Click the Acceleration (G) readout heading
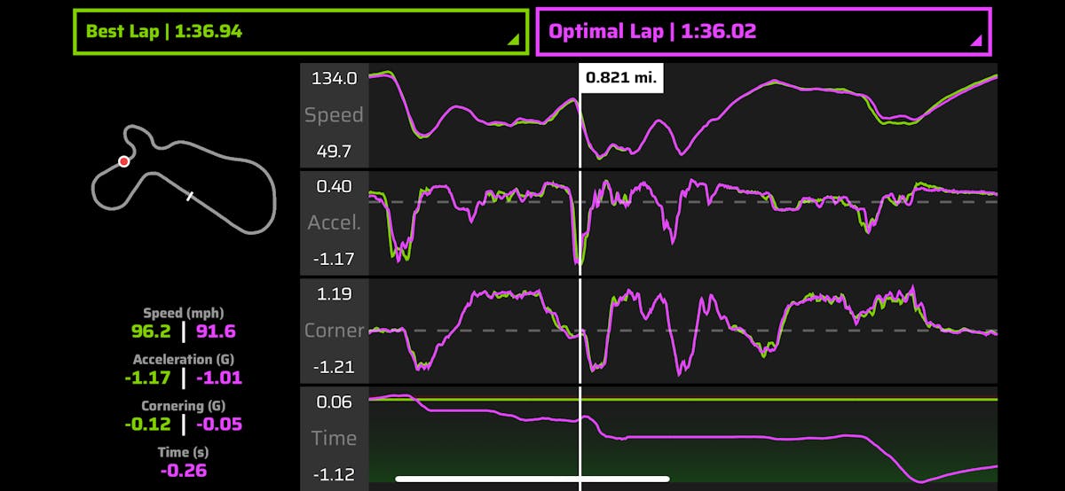 [x=184, y=360]
